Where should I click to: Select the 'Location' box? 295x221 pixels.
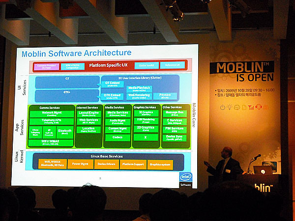[88, 130]
